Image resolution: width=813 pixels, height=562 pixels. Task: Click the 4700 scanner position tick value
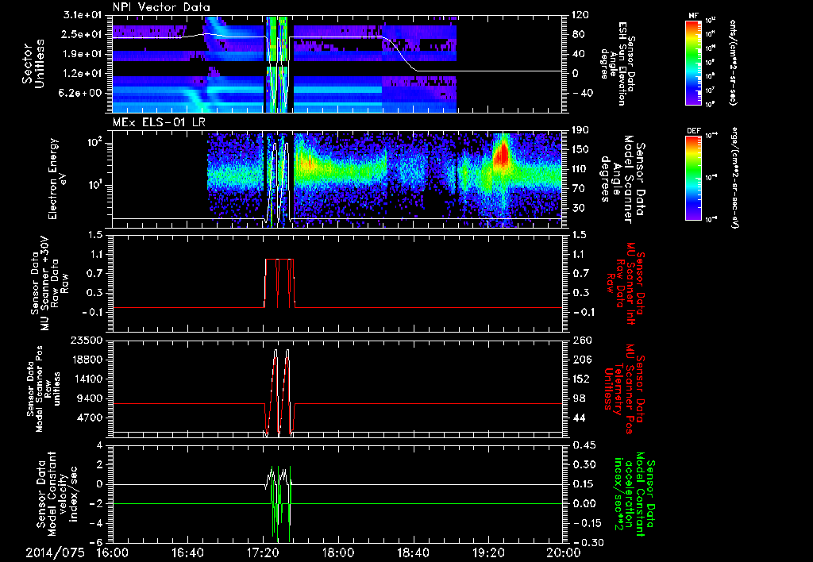[89, 418]
